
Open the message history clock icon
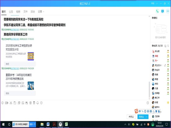pyautogui.click(x=148, y=103)
